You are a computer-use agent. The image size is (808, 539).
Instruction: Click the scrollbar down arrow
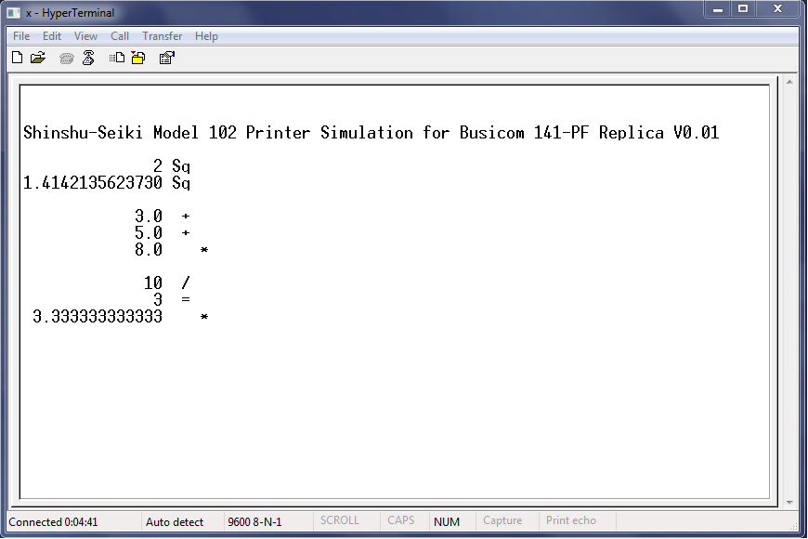point(789,503)
